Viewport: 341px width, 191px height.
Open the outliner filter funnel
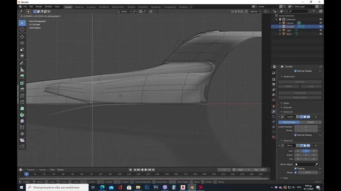point(314,11)
